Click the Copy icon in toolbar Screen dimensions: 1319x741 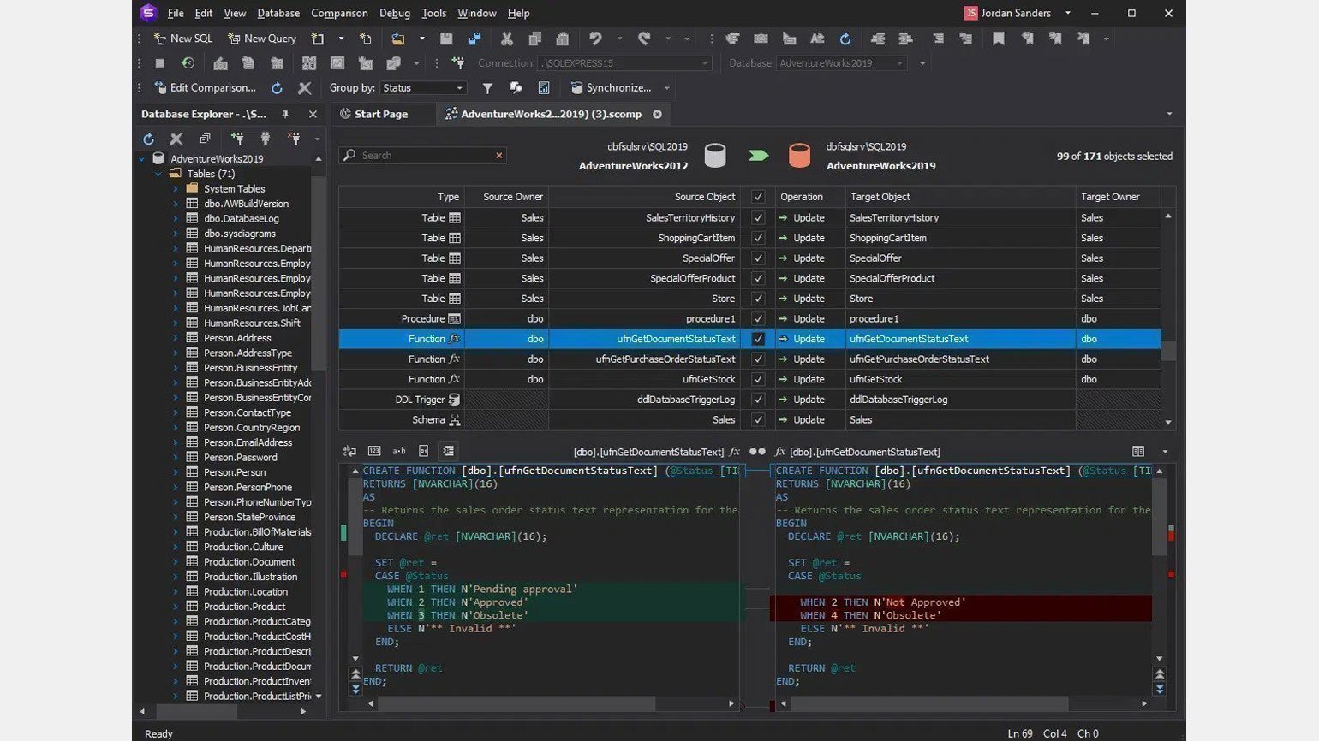[534, 39]
